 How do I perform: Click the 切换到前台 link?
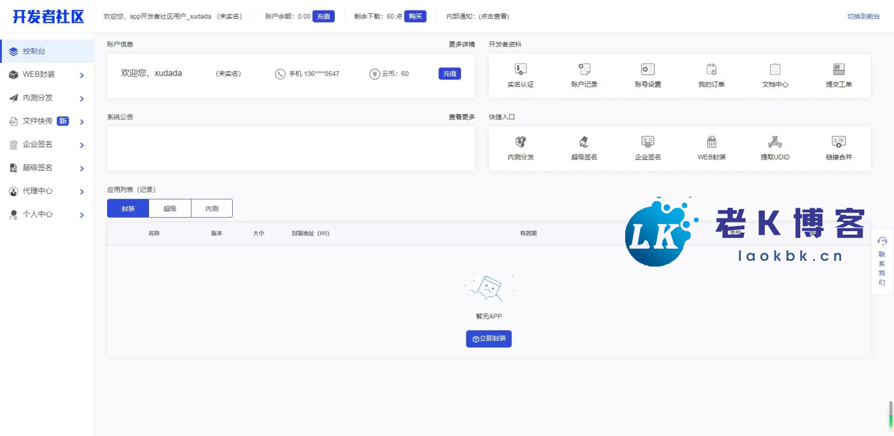coord(863,16)
